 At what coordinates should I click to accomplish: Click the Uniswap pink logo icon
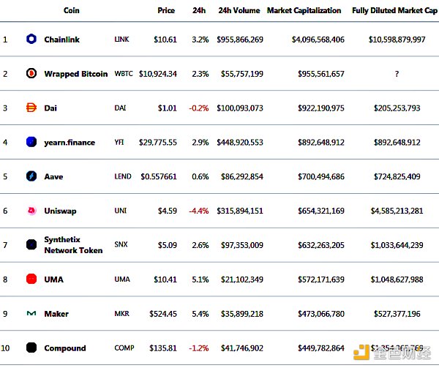31,211
